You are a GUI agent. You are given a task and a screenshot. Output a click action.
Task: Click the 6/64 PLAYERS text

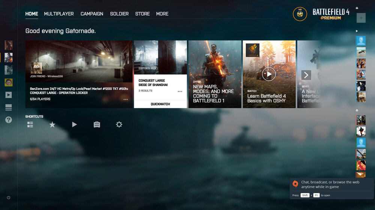click(x=40, y=99)
